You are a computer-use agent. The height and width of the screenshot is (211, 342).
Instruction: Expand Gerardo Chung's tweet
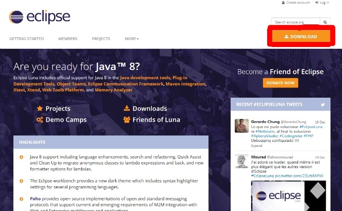[x=256, y=146]
